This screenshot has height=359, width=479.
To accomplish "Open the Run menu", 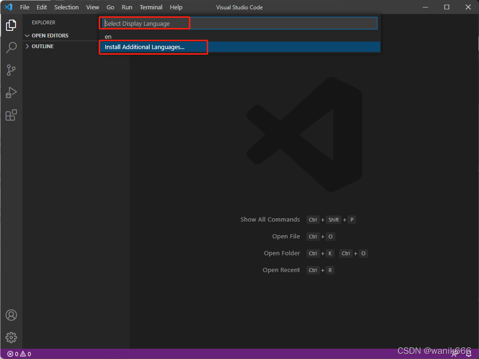I will click(127, 7).
